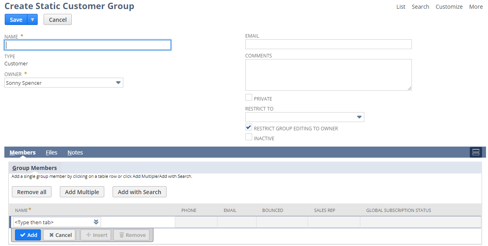
Task: Check the PRIVATE checkbox
Action: pos(249,97)
